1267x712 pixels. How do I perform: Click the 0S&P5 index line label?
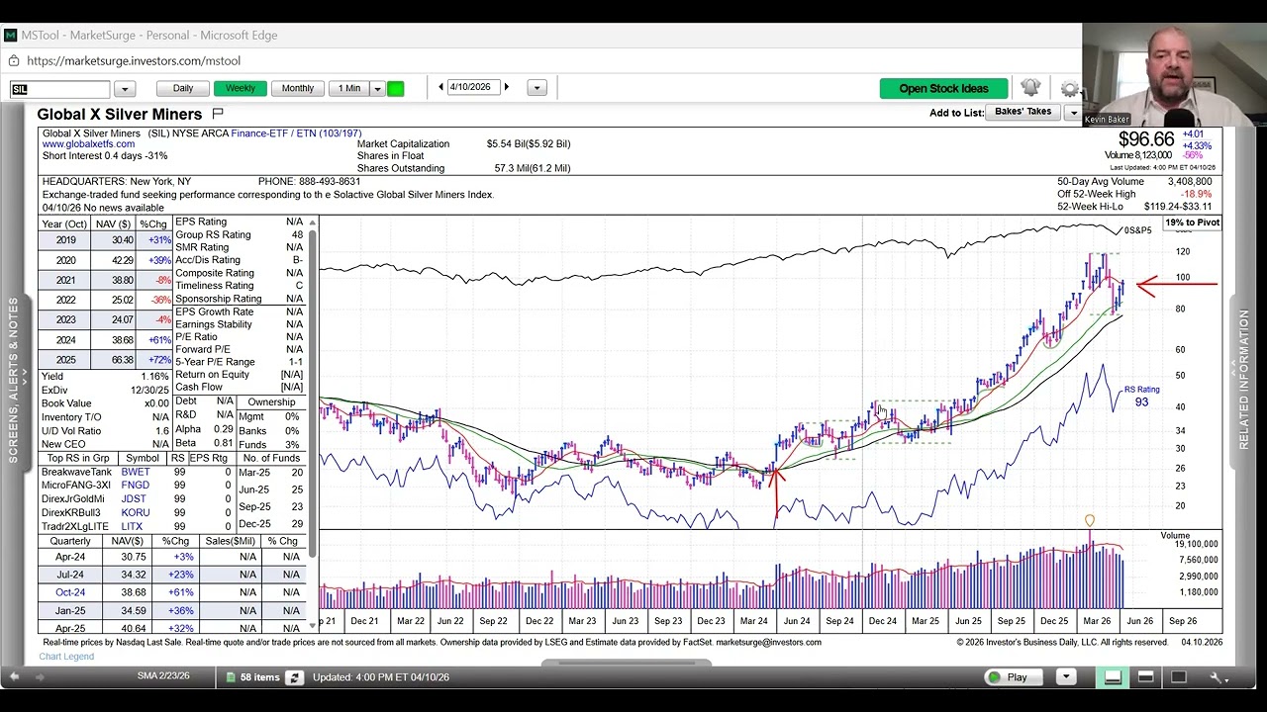point(1137,230)
